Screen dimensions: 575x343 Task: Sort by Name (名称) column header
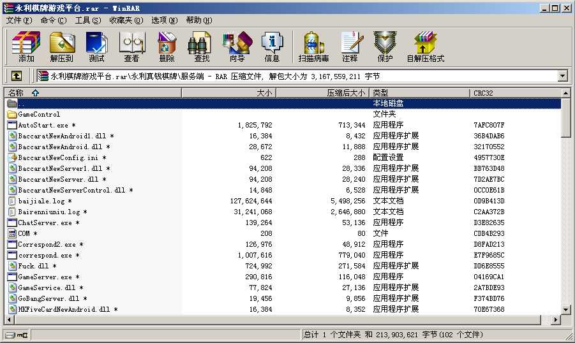click(93, 92)
